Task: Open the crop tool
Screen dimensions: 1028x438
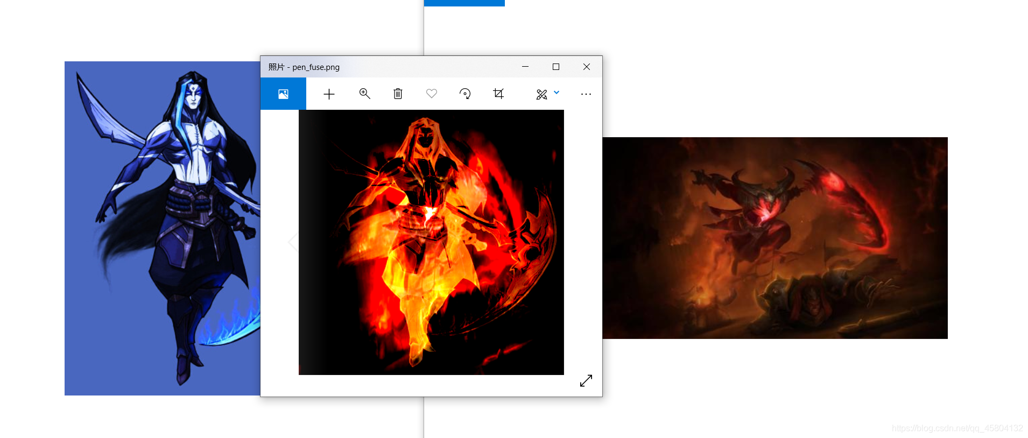Action: (x=498, y=94)
